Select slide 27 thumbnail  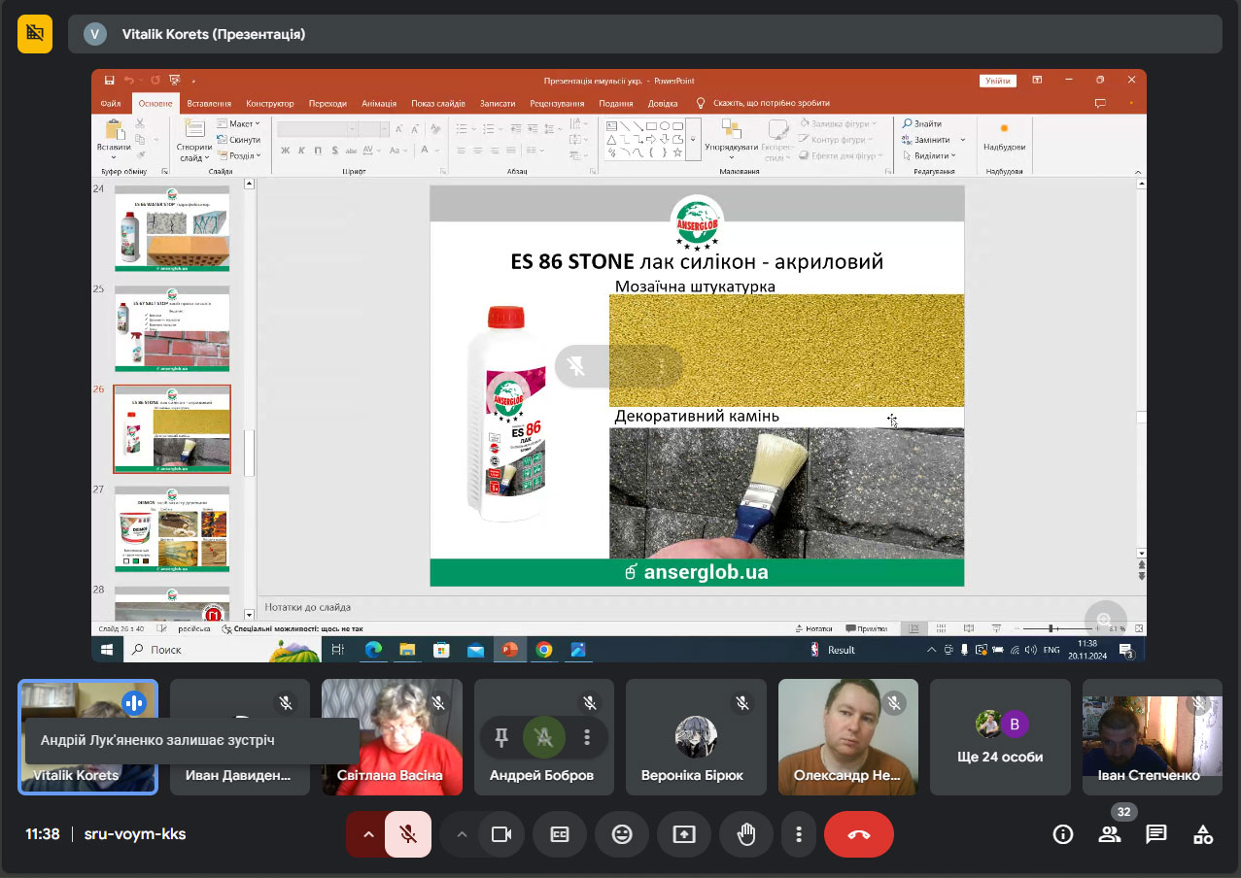[172, 529]
